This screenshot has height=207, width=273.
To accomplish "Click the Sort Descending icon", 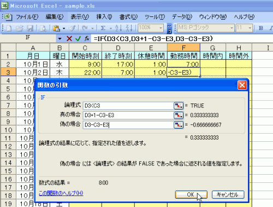I will (x=129, y=28).
